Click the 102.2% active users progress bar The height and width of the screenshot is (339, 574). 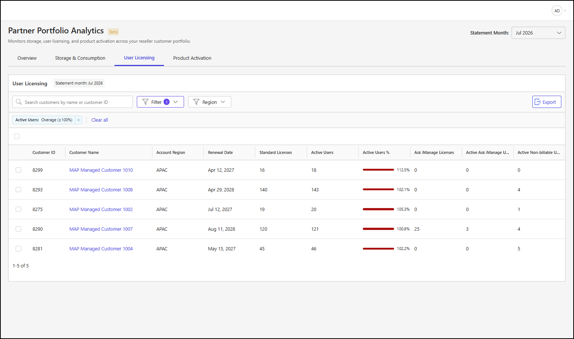[x=378, y=249]
